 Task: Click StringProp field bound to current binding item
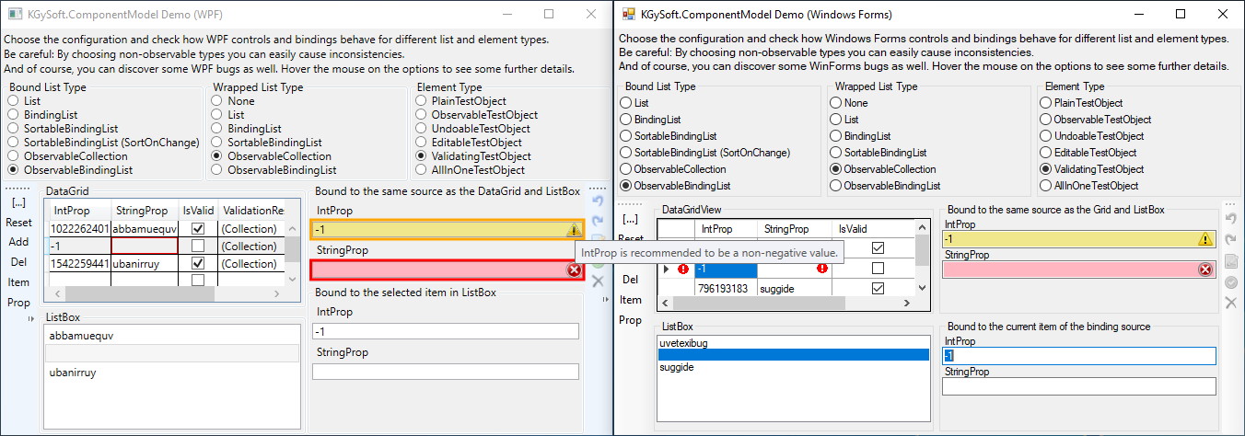click(x=1078, y=386)
